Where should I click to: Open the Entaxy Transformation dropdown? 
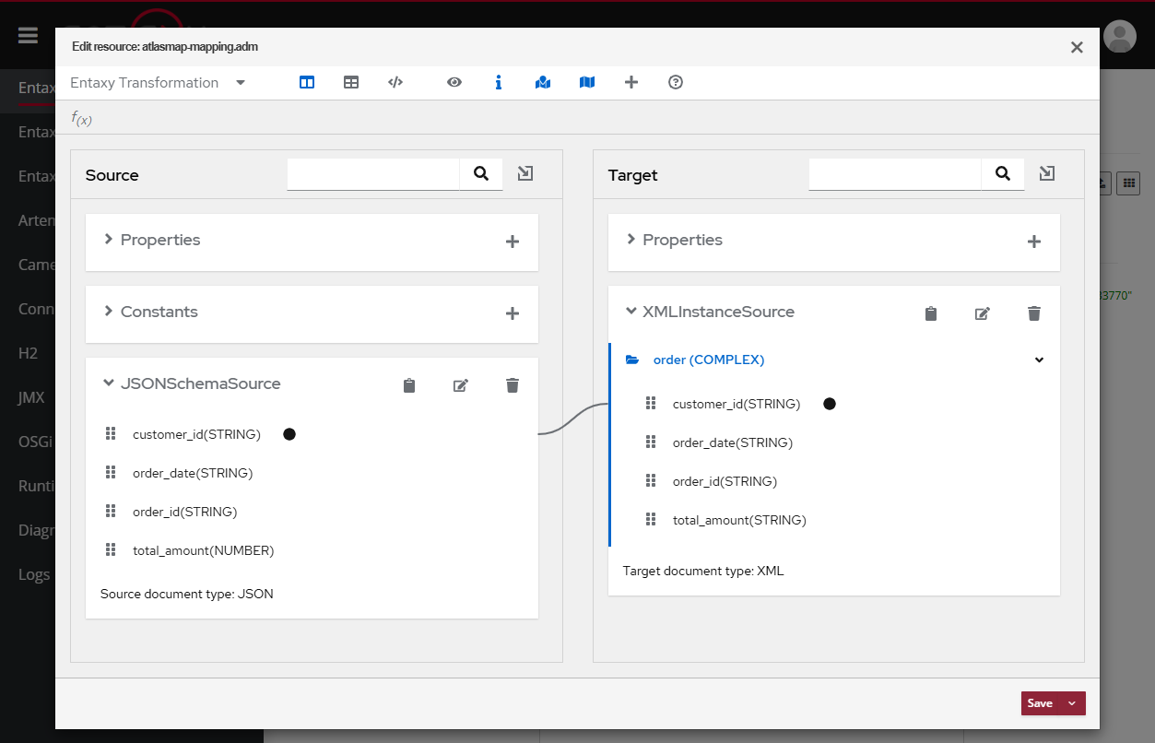[x=158, y=83]
